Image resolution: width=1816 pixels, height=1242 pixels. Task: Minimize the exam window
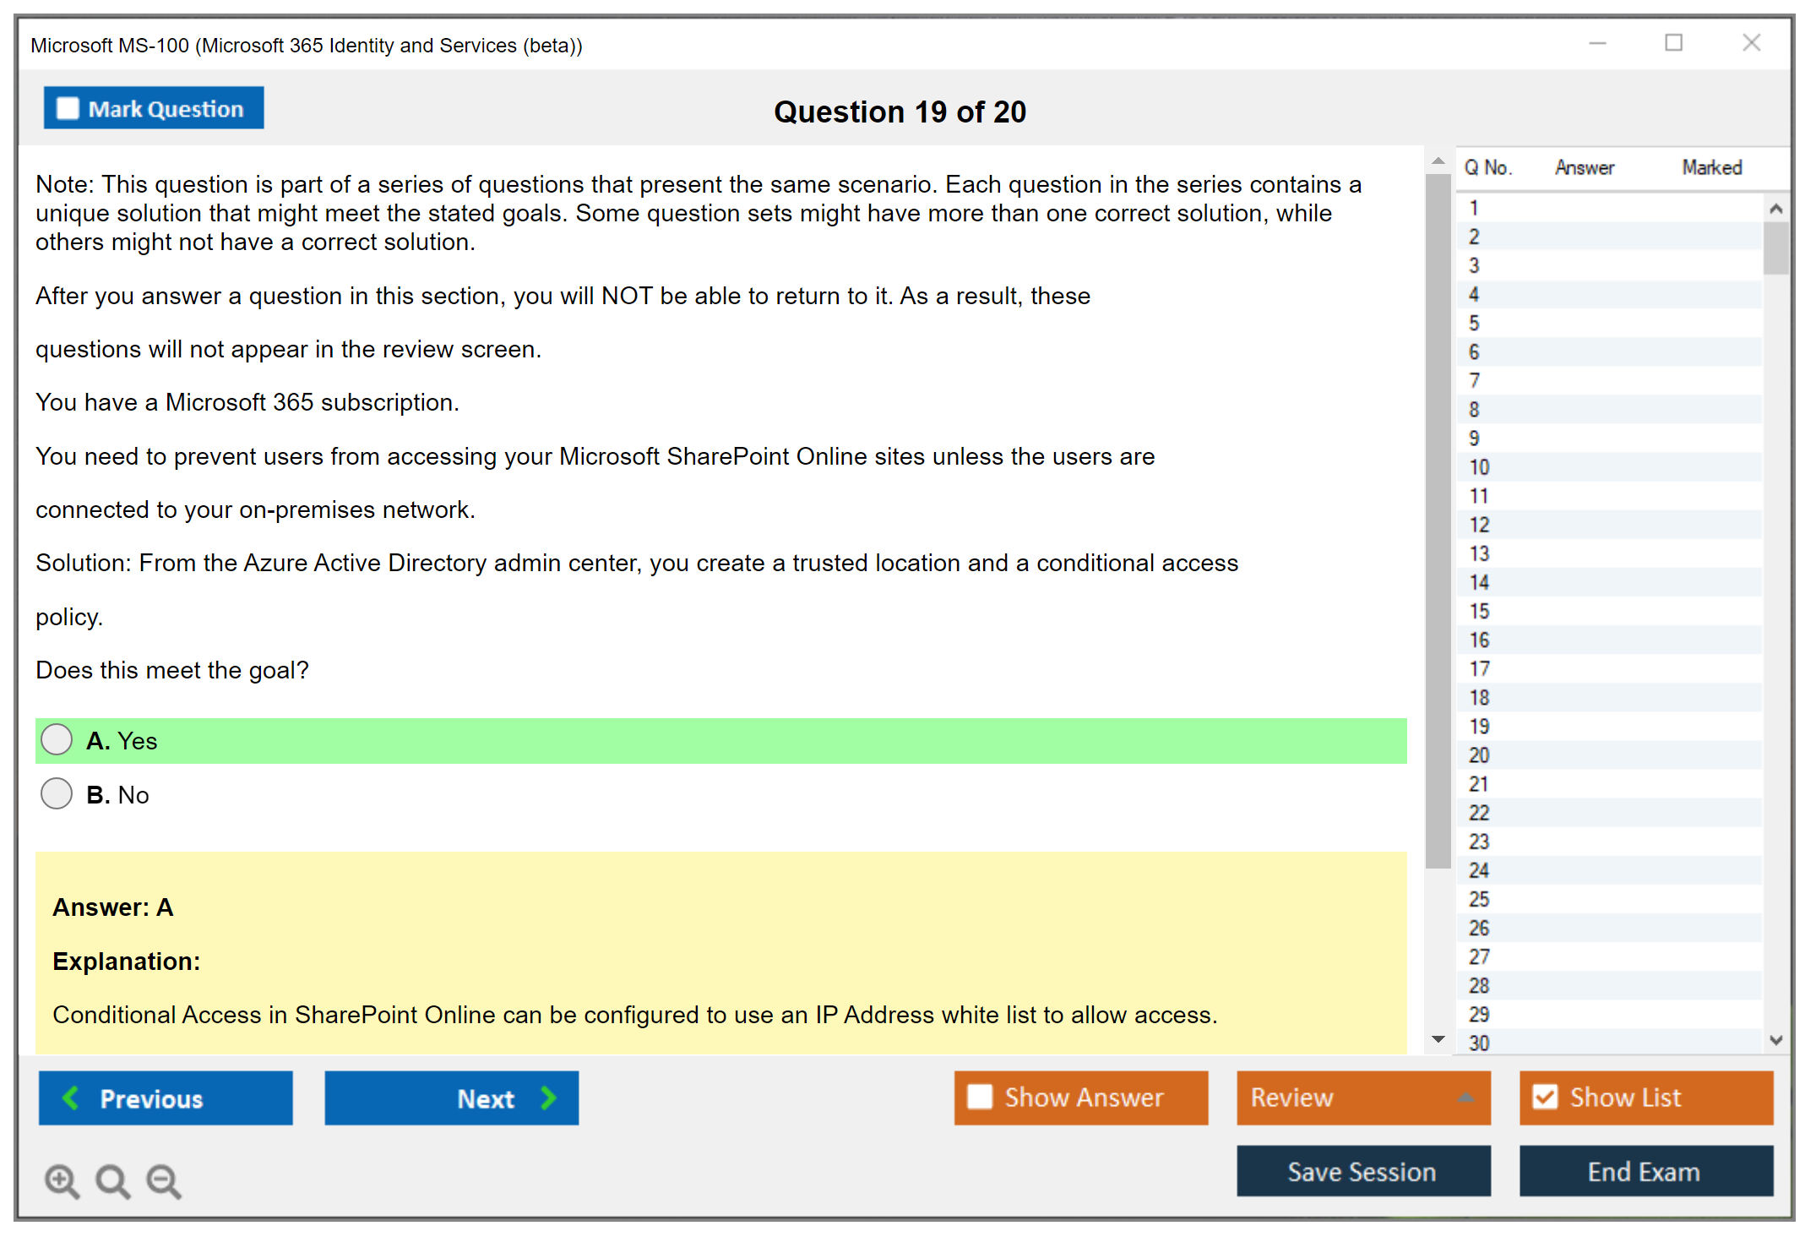1597,43
